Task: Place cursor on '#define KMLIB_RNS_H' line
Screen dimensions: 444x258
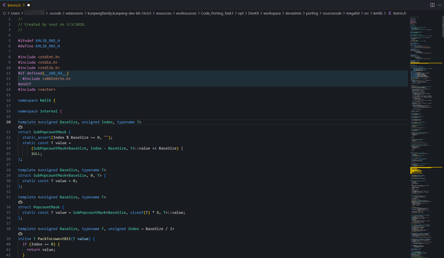Action: pyautogui.click(x=39, y=46)
